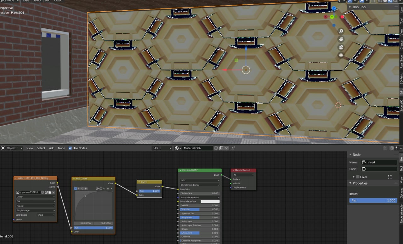Click the new image copy icon in texture node
Image resolution: width=403 pixels, height=244 pixels.
click(x=46, y=192)
